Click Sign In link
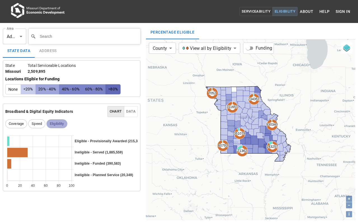 pos(343,11)
